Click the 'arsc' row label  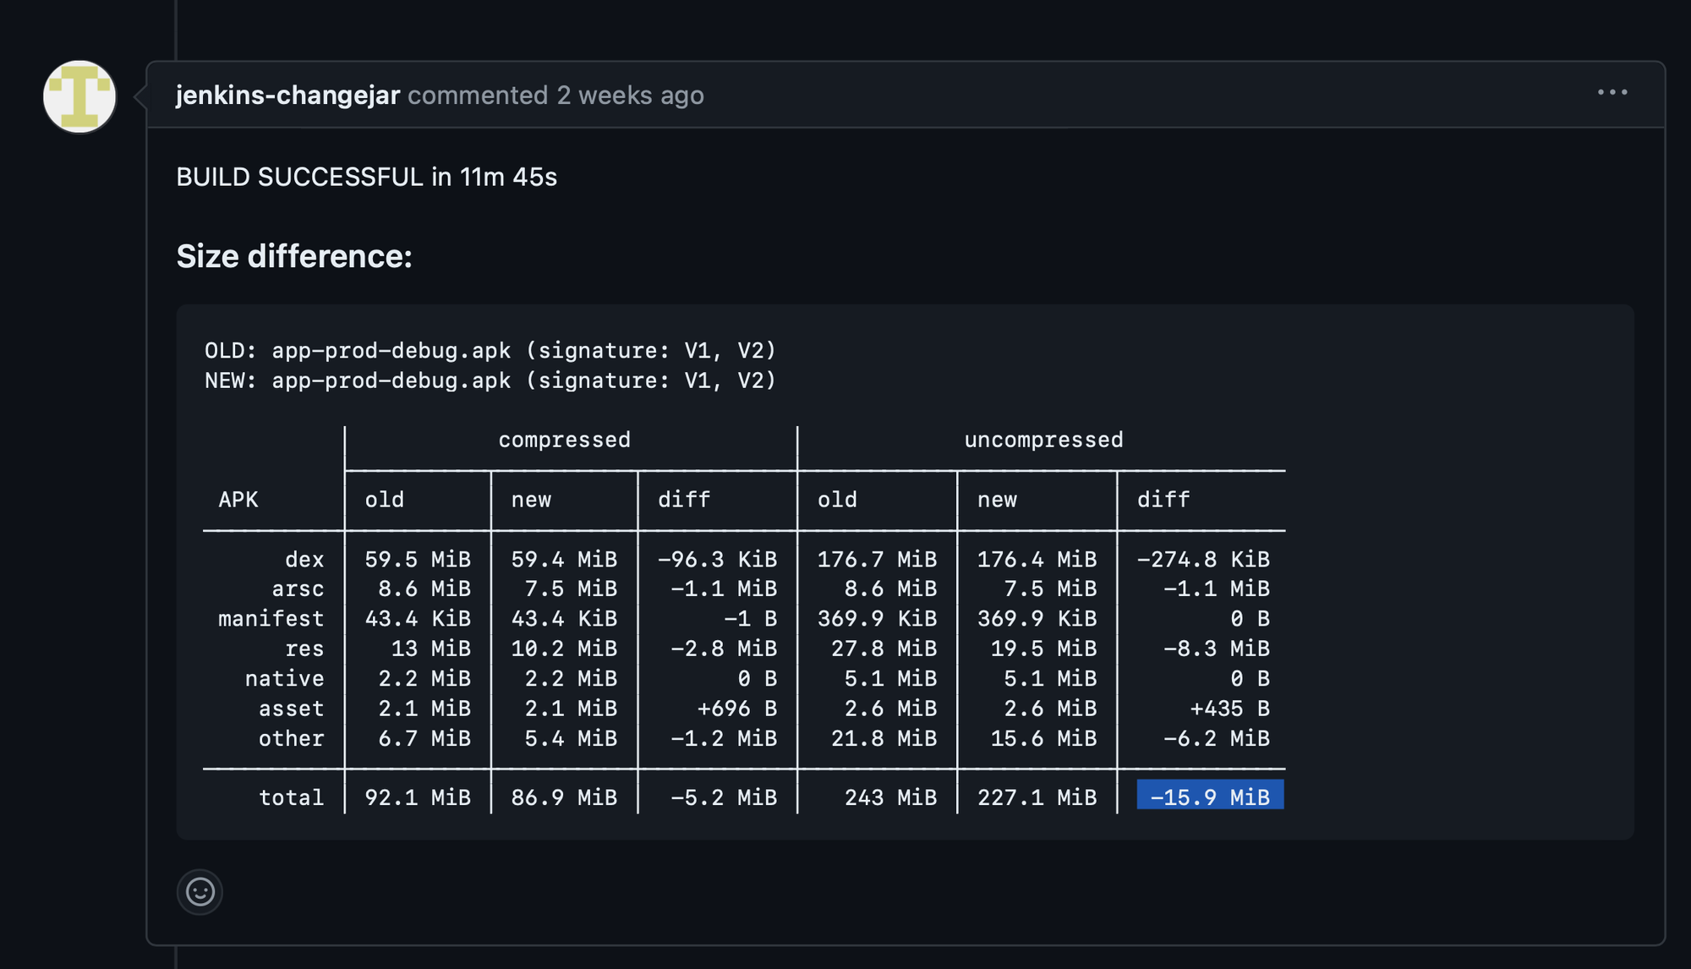pyautogui.click(x=298, y=589)
